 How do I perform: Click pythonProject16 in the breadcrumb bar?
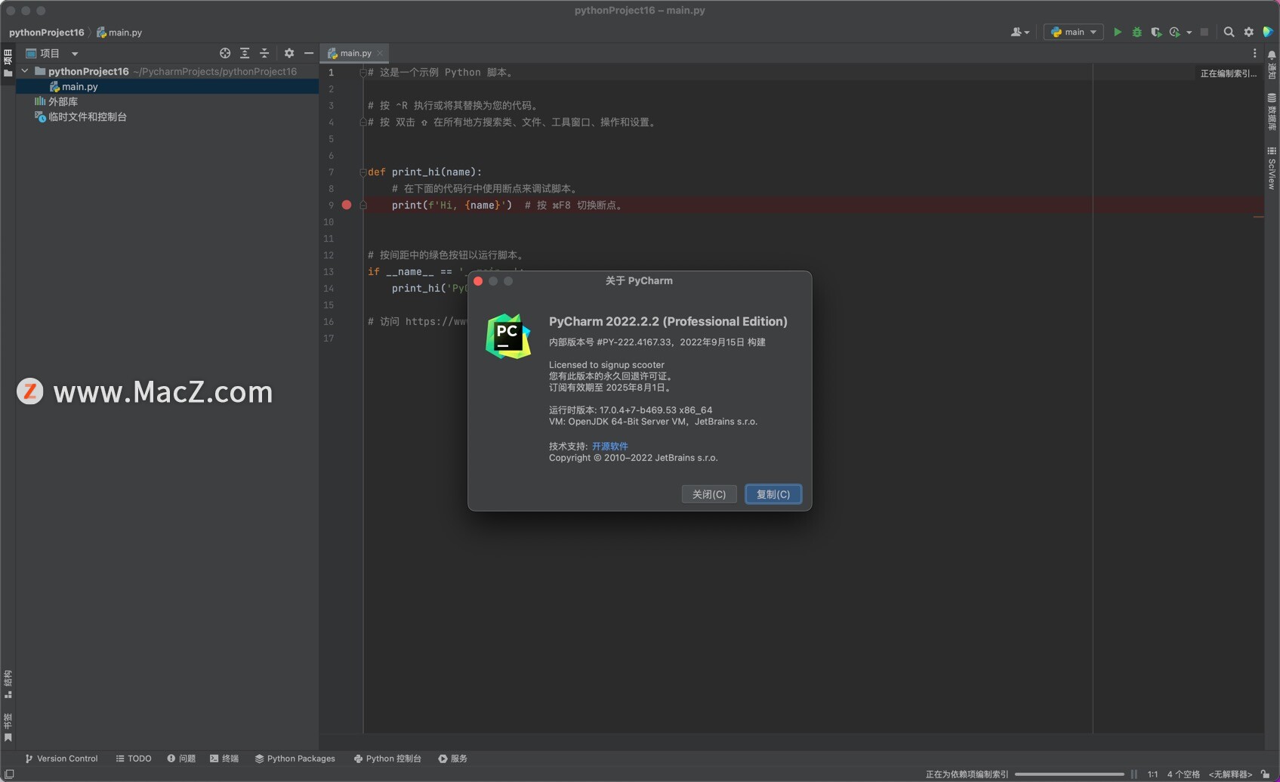click(46, 32)
